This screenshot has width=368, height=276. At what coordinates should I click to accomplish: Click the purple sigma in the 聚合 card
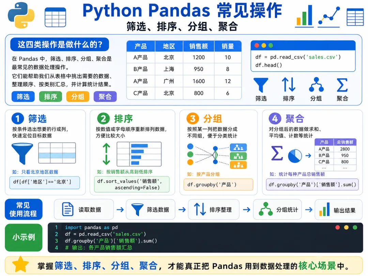[x=277, y=153]
